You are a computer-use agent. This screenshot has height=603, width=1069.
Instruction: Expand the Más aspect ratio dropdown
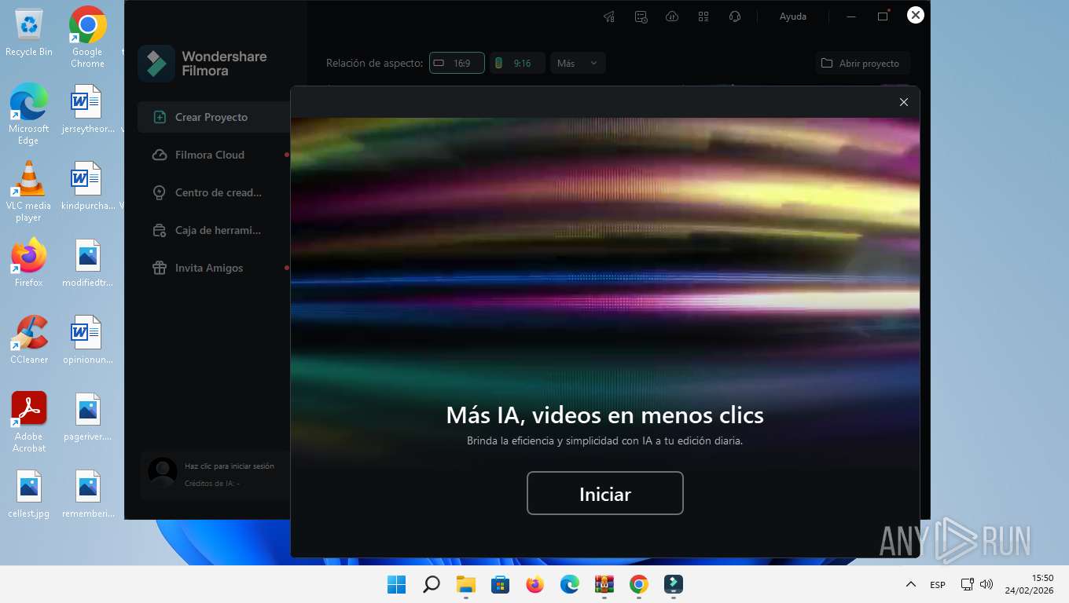(578, 63)
